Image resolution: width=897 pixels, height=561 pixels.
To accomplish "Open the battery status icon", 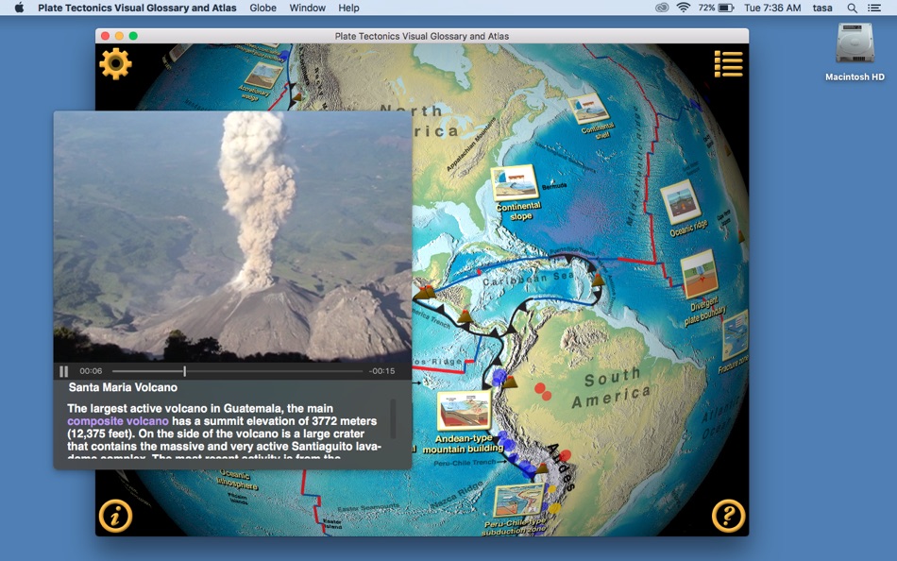I will pyautogui.click(x=726, y=8).
